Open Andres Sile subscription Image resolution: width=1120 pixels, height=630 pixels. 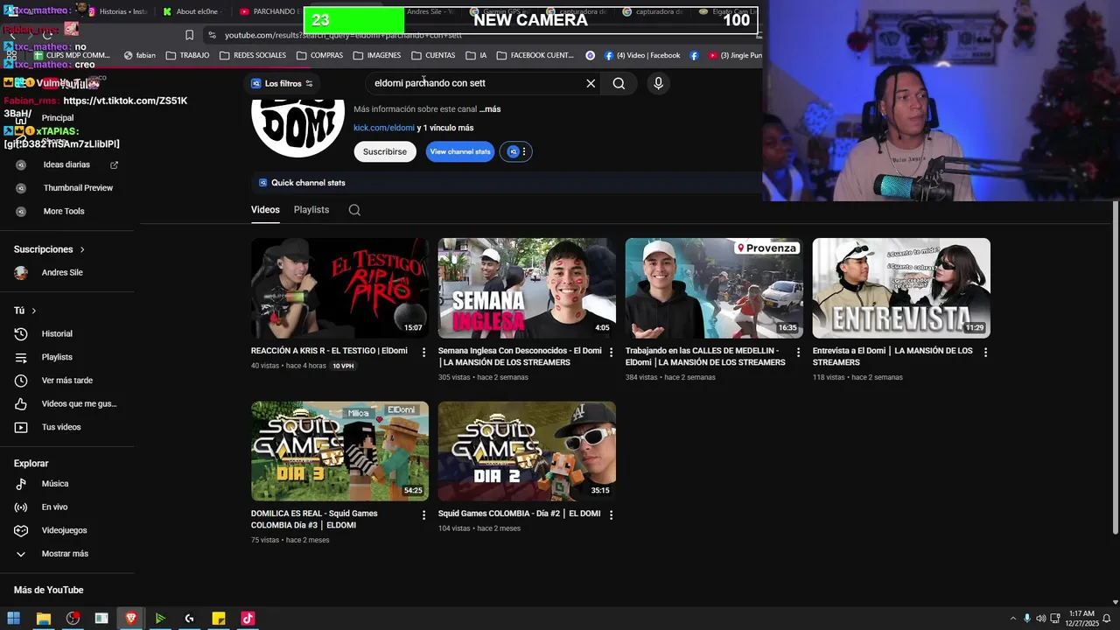coord(61,273)
